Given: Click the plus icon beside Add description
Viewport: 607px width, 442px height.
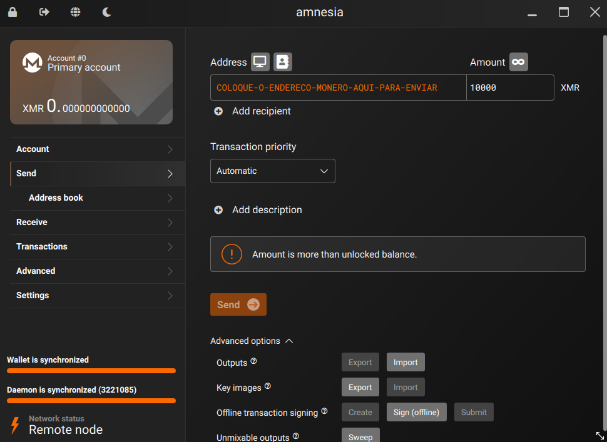Looking at the screenshot, I should [218, 210].
